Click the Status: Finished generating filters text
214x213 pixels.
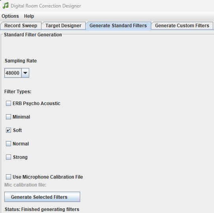[42, 209]
